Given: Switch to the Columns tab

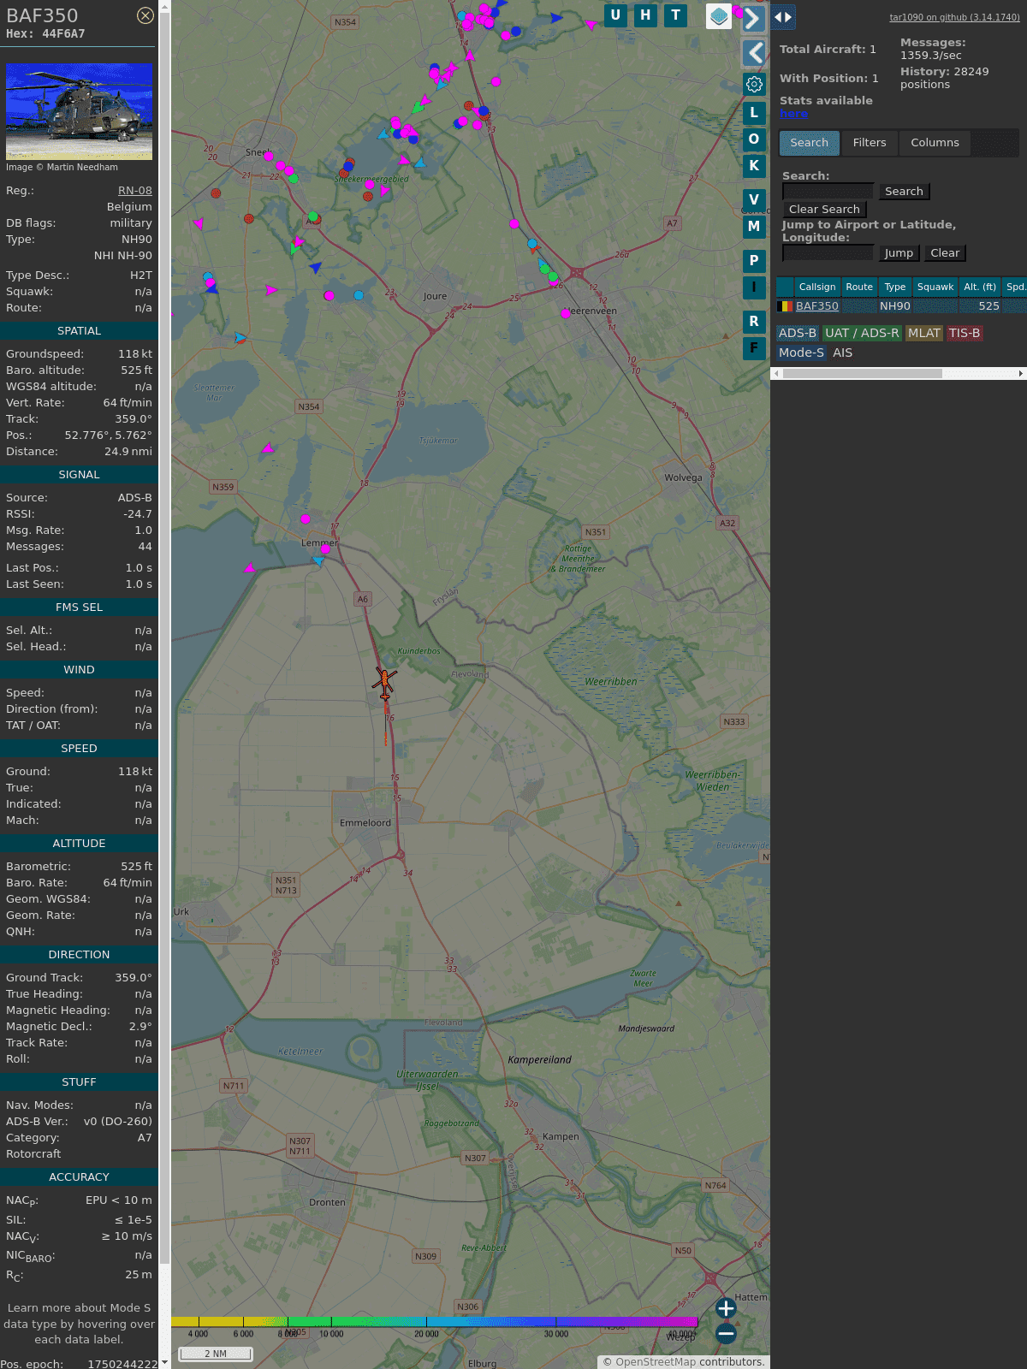Looking at the screenshot, I should click(x=935, y=143).
